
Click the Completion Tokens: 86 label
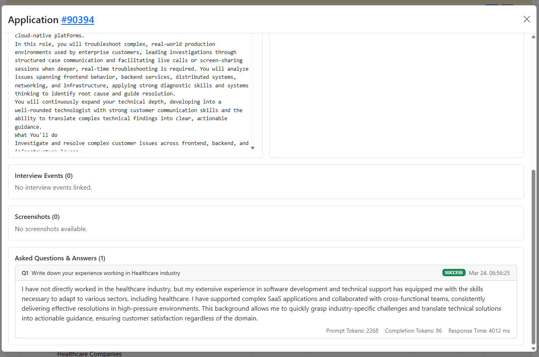pyautogui.click(x=413, y=331)
